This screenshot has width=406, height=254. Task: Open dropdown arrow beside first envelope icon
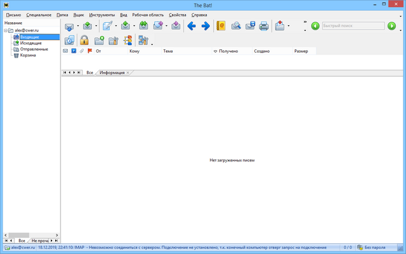(x=78, y=27)
